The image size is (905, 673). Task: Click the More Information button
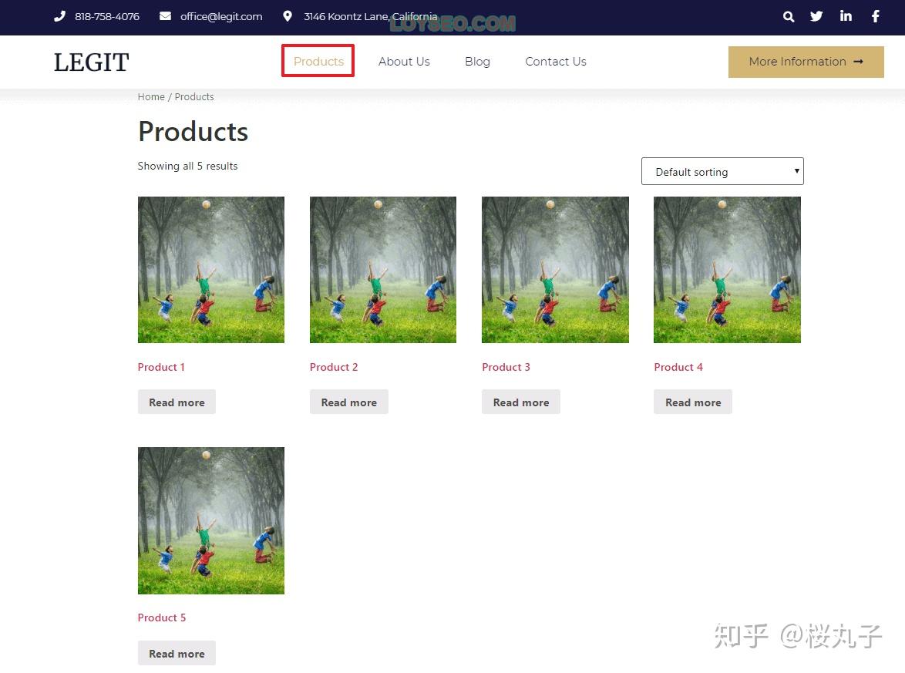[806, 62]
